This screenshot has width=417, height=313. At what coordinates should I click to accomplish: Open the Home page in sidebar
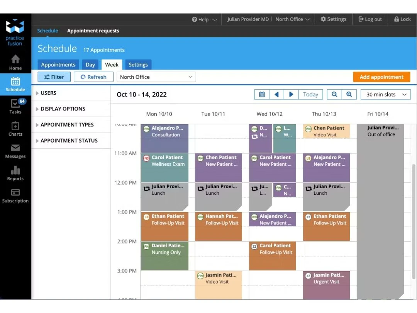(15, 63)
